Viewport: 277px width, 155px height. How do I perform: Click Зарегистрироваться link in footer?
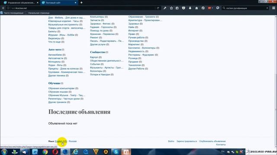187,141
